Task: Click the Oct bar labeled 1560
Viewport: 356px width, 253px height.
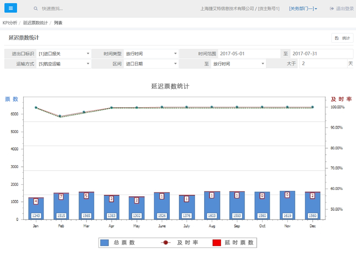Action: pyautogui.click(x=262, y=206)
